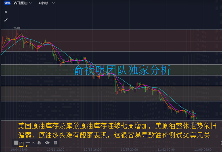The image size is (222, 152).
Task: Click the USOIL symbol logo
Action: (x=7, y=3)
